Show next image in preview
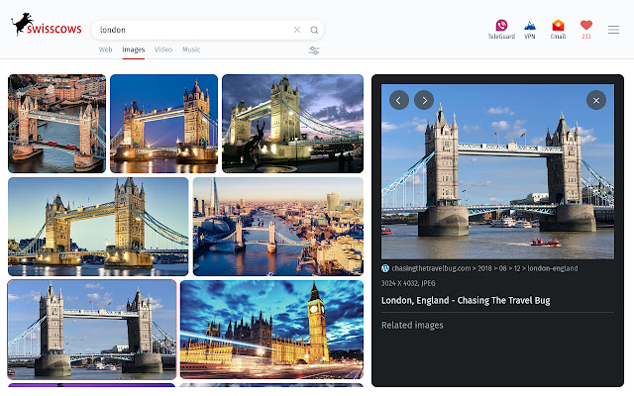Image resolution: width=634 pixels, height=396 pixels. tap(424, 100)
